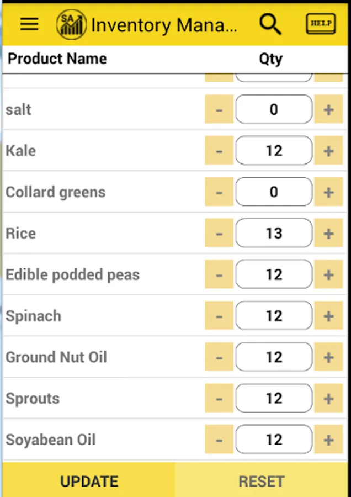
Task: Decrease Kale quantity with minus button
Action: pos(219,151)
